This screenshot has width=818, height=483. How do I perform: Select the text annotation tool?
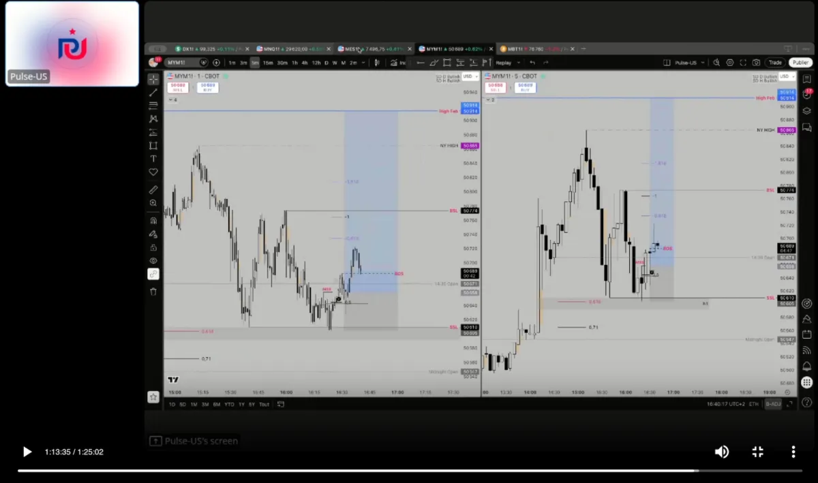153,159
